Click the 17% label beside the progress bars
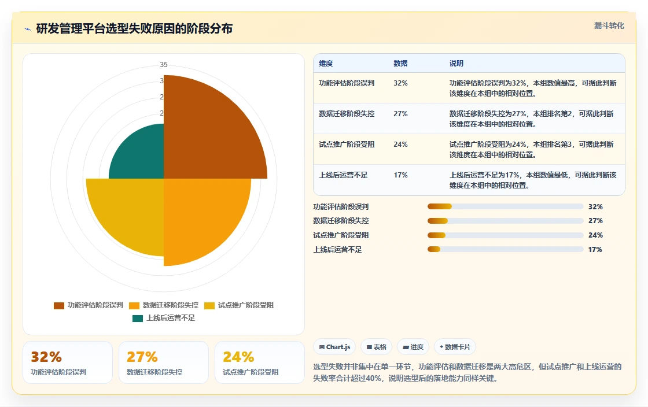This screenshot has height=407, width=648. [x=595, y=250]
